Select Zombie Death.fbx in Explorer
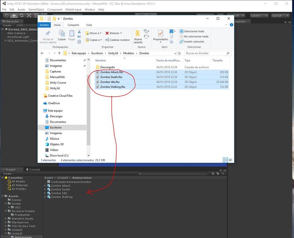294x238 pixels. (x=111, y=77)
